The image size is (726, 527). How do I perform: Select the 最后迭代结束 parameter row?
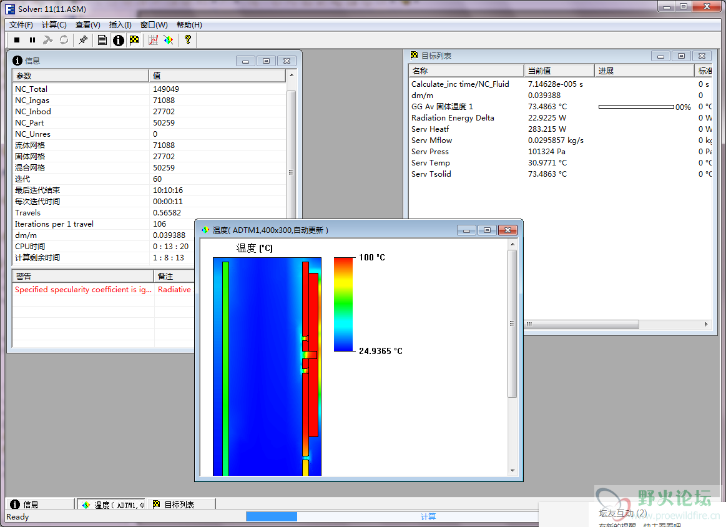pos(149,190)
